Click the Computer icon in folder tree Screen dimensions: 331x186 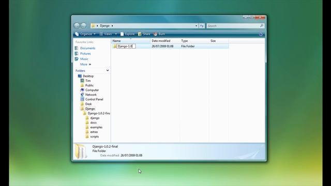pos(82,90)
